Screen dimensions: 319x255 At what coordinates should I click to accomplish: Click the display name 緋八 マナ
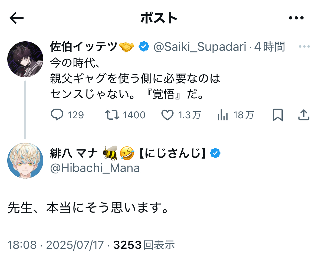tap(74, 153)
